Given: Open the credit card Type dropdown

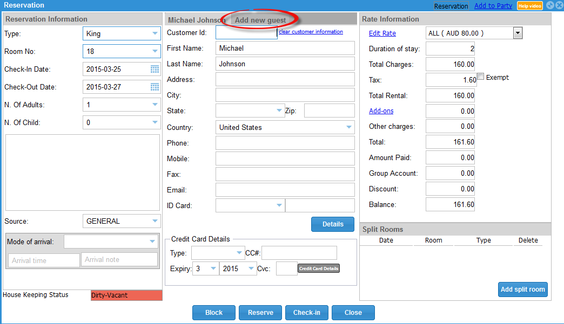Looking at the screenshot, I should [x=218, y=253].
